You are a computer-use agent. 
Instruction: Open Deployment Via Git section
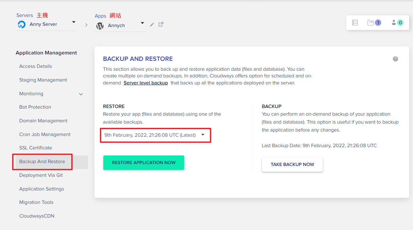pyautogui.click(x=41, y=175)
